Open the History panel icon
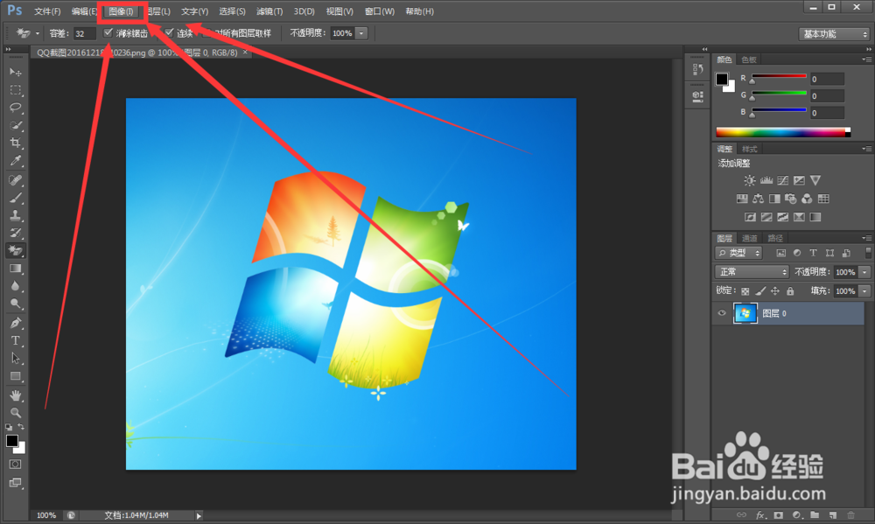Viewport: 875px width, 524px height. [697, 69]
